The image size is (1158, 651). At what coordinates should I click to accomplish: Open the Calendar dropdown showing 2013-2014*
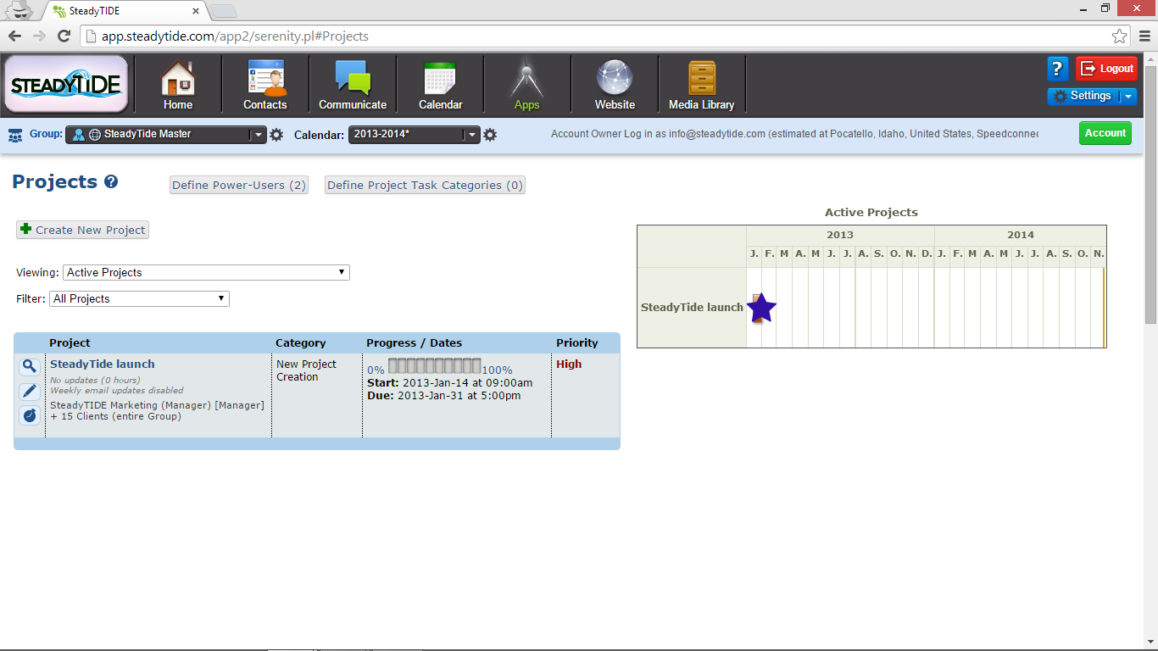tap(415, 135)
